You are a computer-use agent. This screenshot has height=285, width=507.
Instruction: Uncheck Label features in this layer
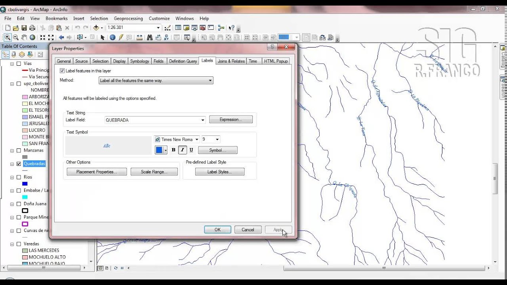point(62,70)
